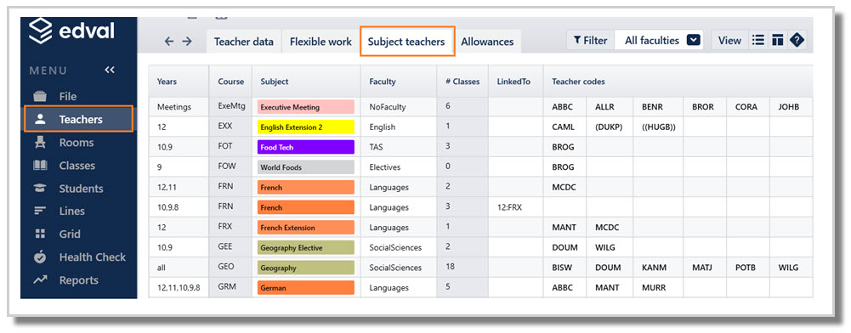Click the help question mark icon
This screenshot has width=851, height=333.
[x=797, y=41]
